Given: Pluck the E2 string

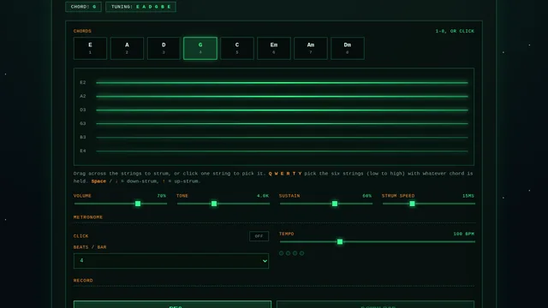Looking at the screenshot, I should pyautogui.click(x=282, y=83).
